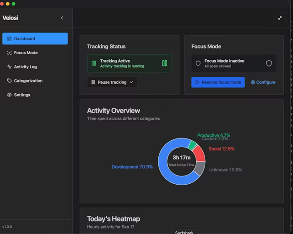
Task: Click the Settings gear icon in sidebar
Action: 9,95
